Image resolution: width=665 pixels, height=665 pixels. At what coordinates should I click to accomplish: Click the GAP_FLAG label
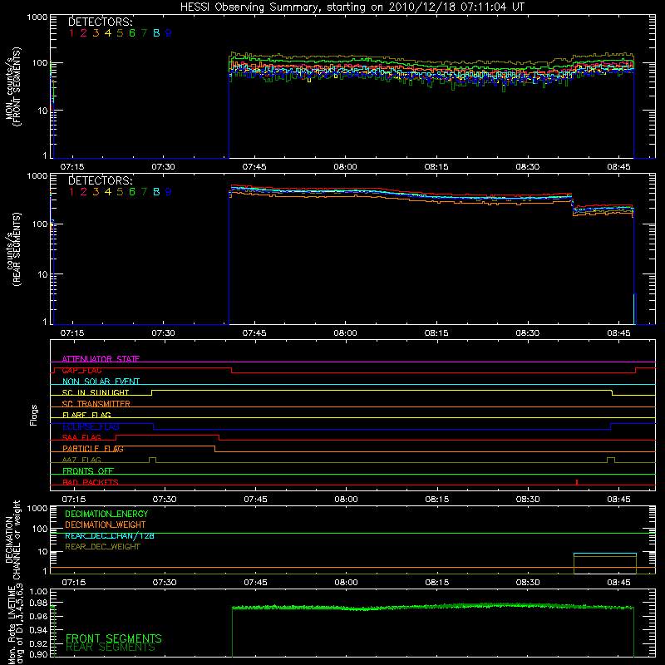81,370
